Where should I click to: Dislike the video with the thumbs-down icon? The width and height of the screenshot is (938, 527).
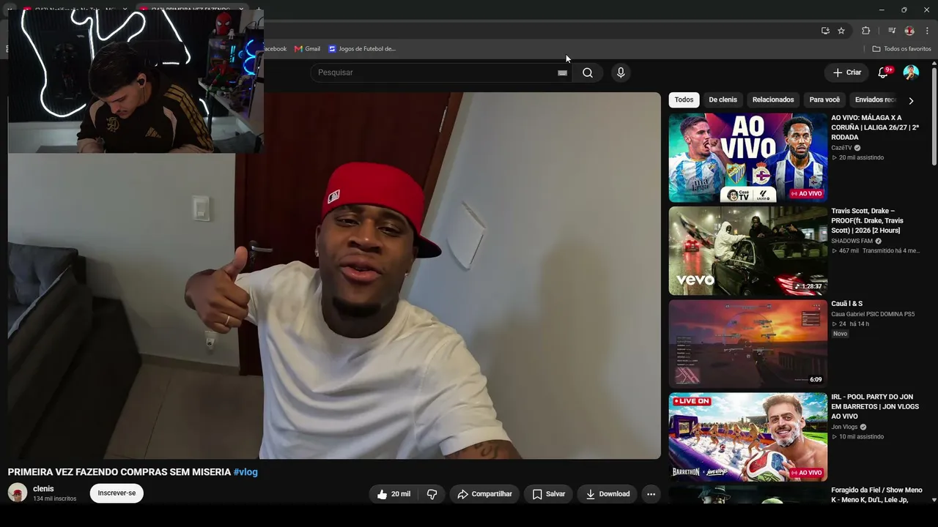(432, 494)
